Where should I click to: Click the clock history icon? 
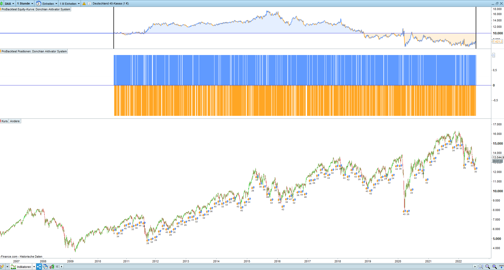[x=39, y=3]
